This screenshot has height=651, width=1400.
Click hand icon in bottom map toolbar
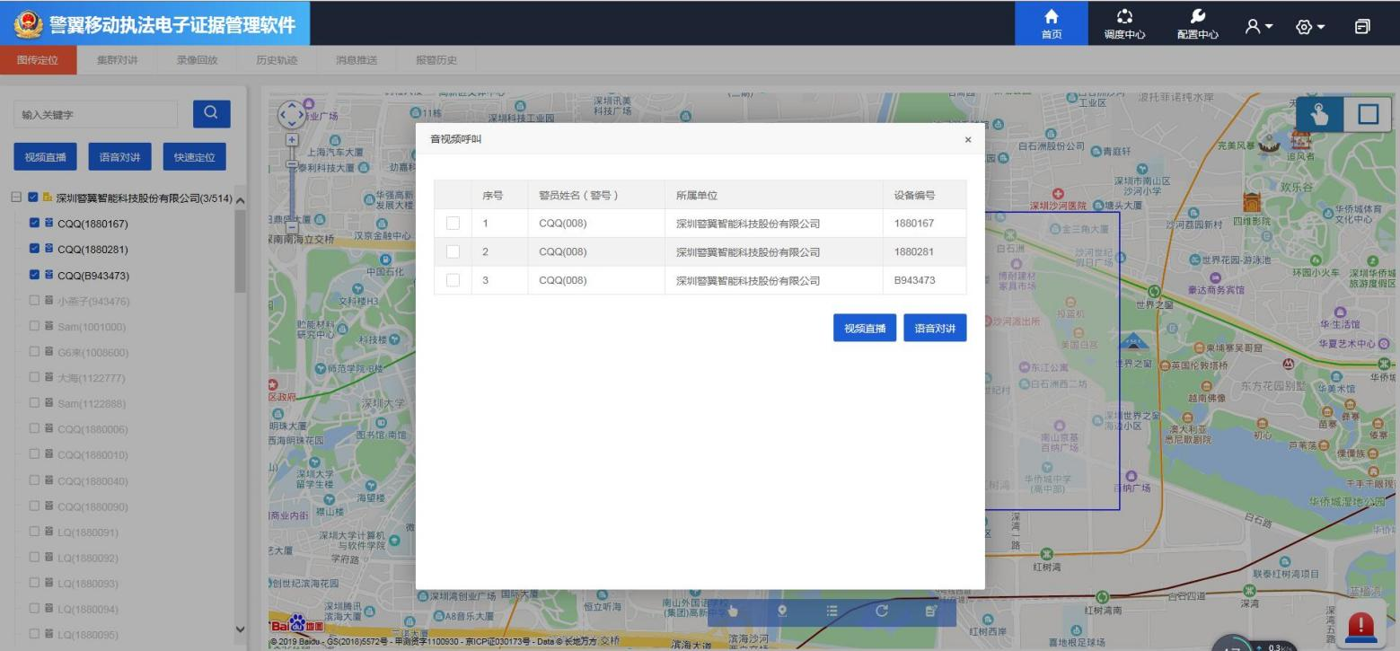click(x=732, y=611)
